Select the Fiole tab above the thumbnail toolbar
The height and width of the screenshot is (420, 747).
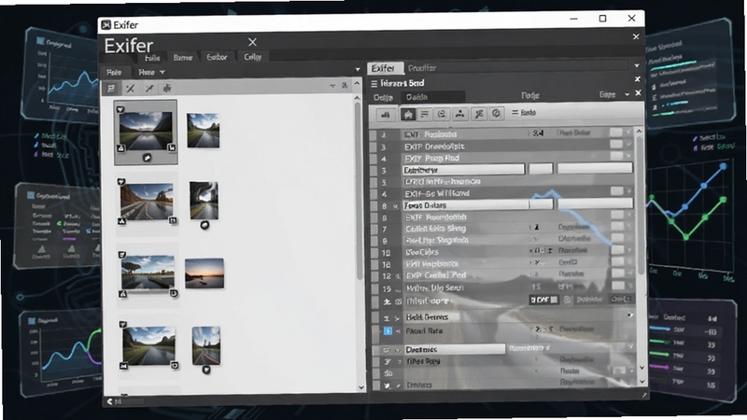click(x=114, y=73)
